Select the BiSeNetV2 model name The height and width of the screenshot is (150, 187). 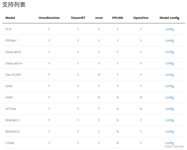(x=13, y=132)
